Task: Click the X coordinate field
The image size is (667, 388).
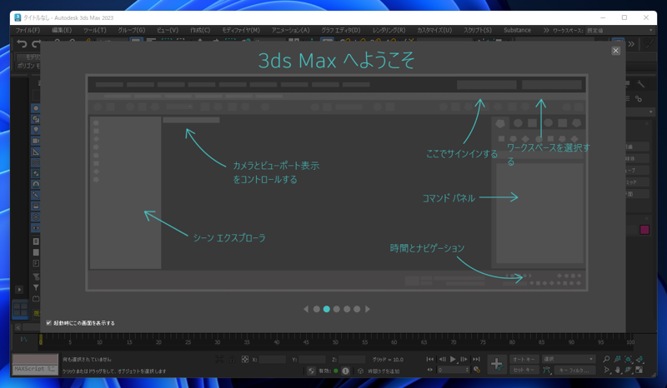Action: click(272, 360)
